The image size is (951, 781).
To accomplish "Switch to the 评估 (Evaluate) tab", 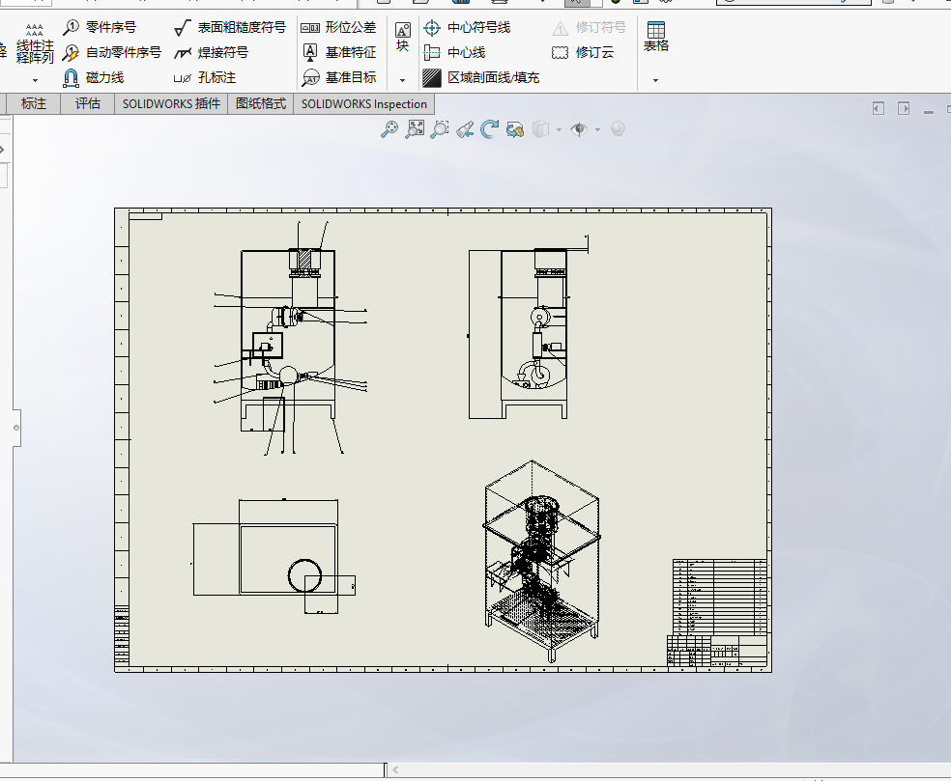I will (87, 103).
